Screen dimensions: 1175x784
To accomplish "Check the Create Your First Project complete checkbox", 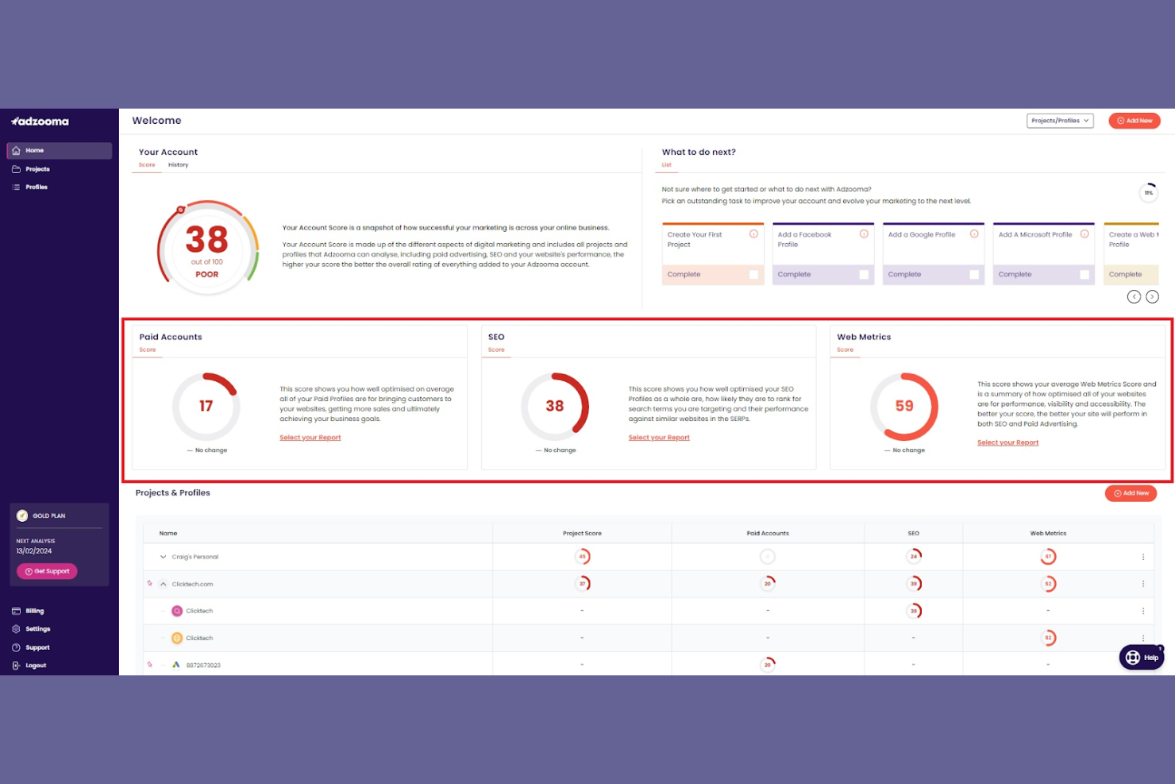I will (753, 274).
